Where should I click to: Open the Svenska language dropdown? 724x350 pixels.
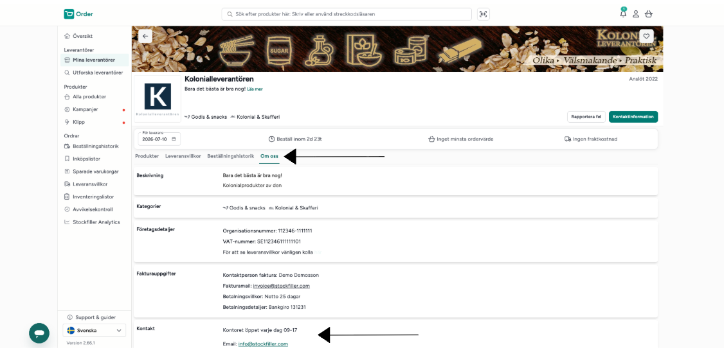point(94,331)
